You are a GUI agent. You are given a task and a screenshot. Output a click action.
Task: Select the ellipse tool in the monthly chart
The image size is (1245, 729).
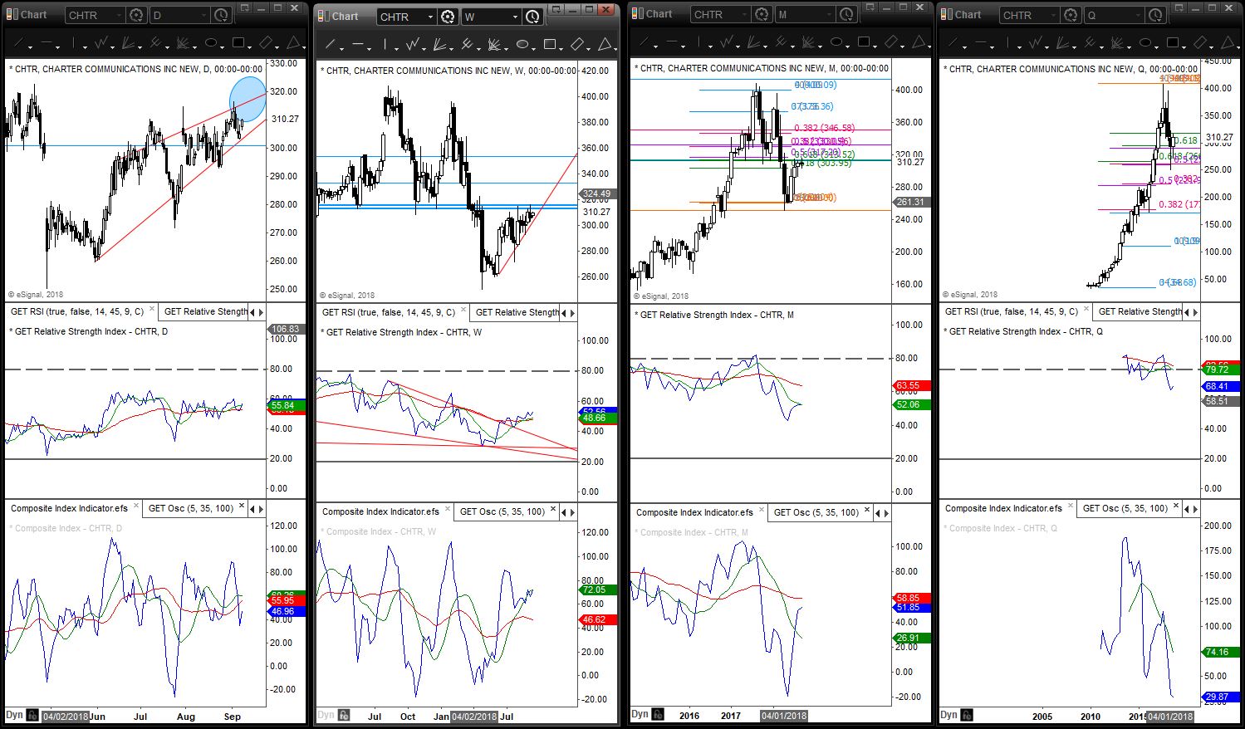(x=836, y=42)
